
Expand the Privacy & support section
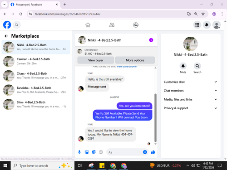190,108
